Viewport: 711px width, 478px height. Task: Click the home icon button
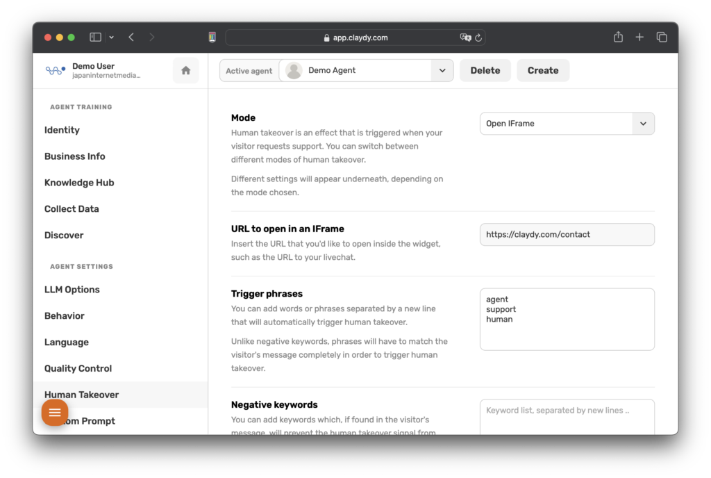pyautogui.click(x=185, y=70)
